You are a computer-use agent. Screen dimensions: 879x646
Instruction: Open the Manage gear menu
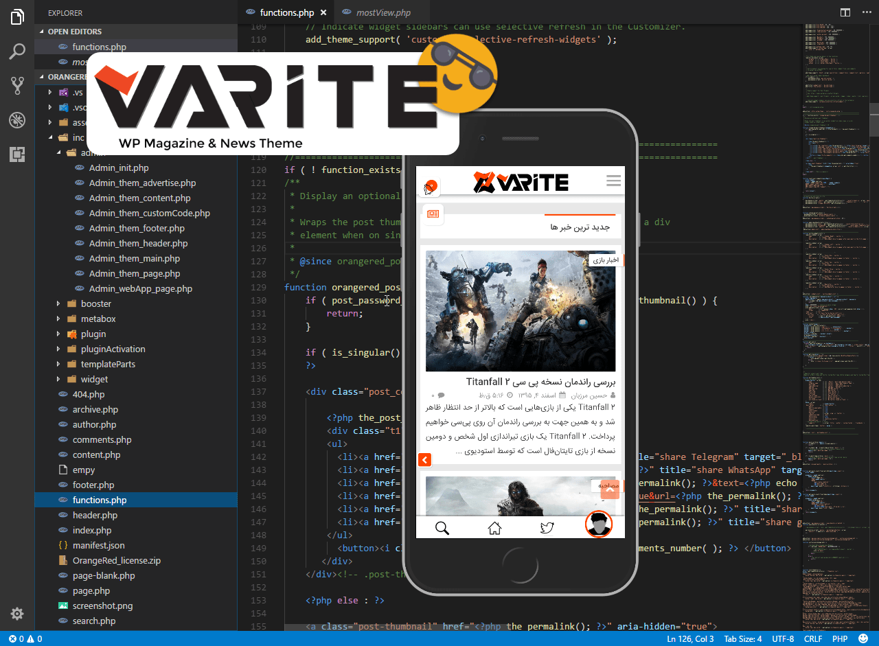(17, 614)
